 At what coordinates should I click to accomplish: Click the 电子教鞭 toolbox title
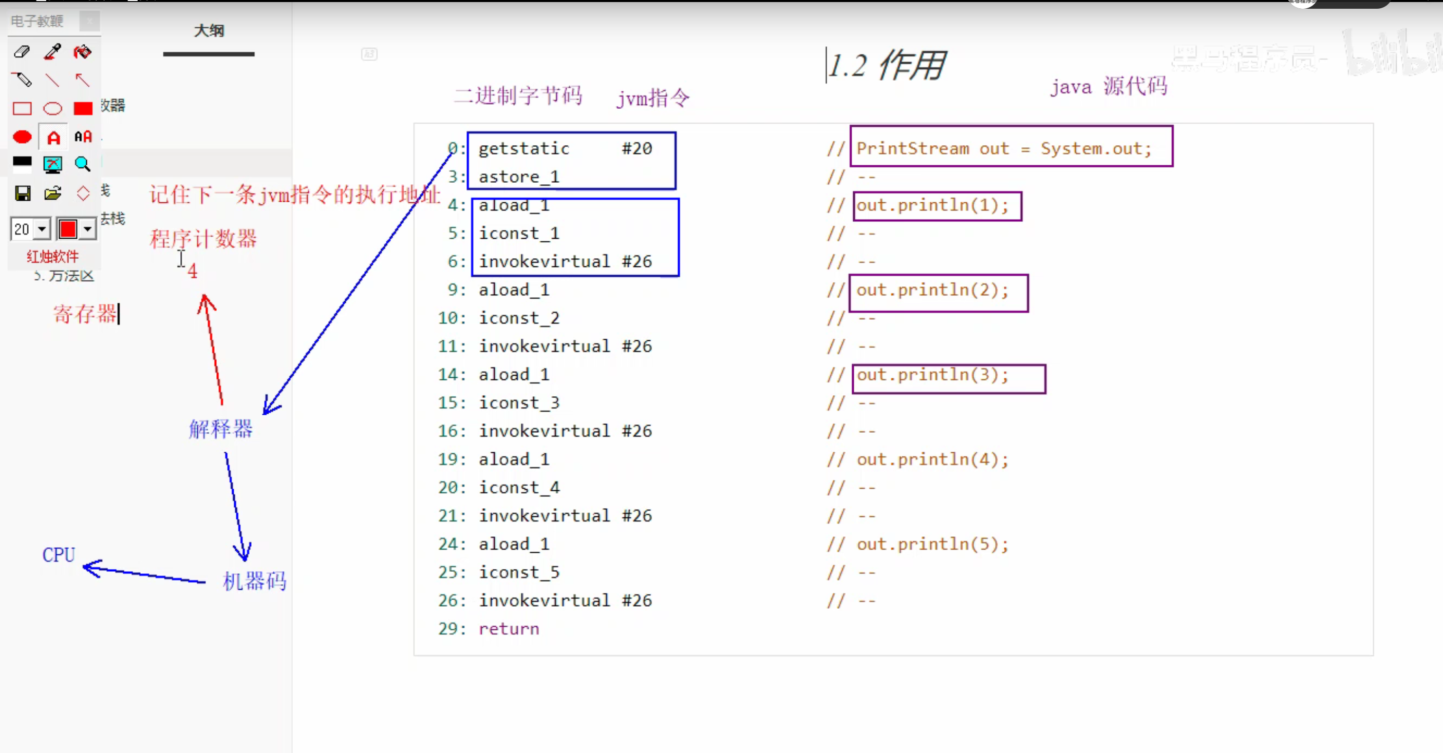pyautogui.click(x=37, y=21)
